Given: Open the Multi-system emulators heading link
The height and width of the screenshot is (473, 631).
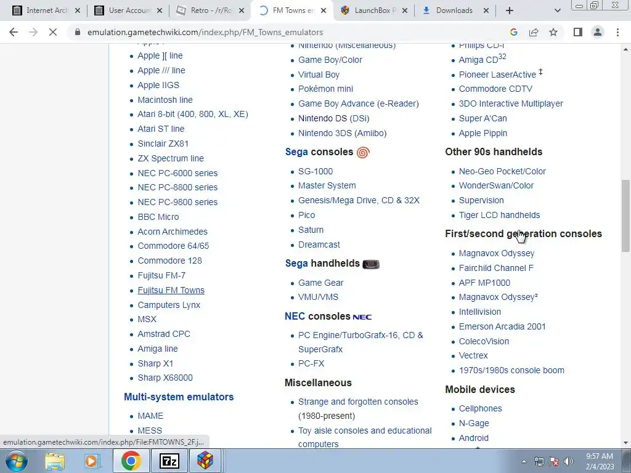Looking at the screenshot, I should click(179, 397).
